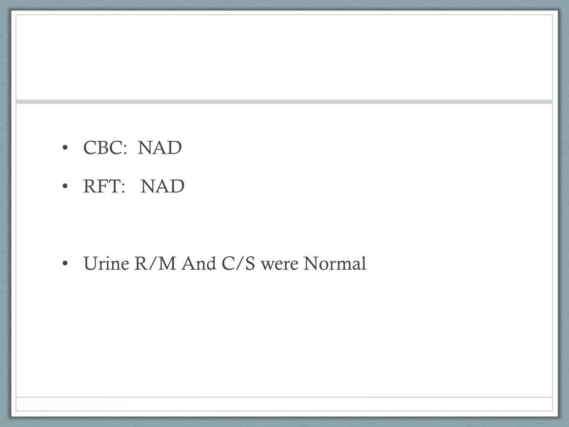
Task: Click the word Urine in last bullet
Action: pos(106,264)
